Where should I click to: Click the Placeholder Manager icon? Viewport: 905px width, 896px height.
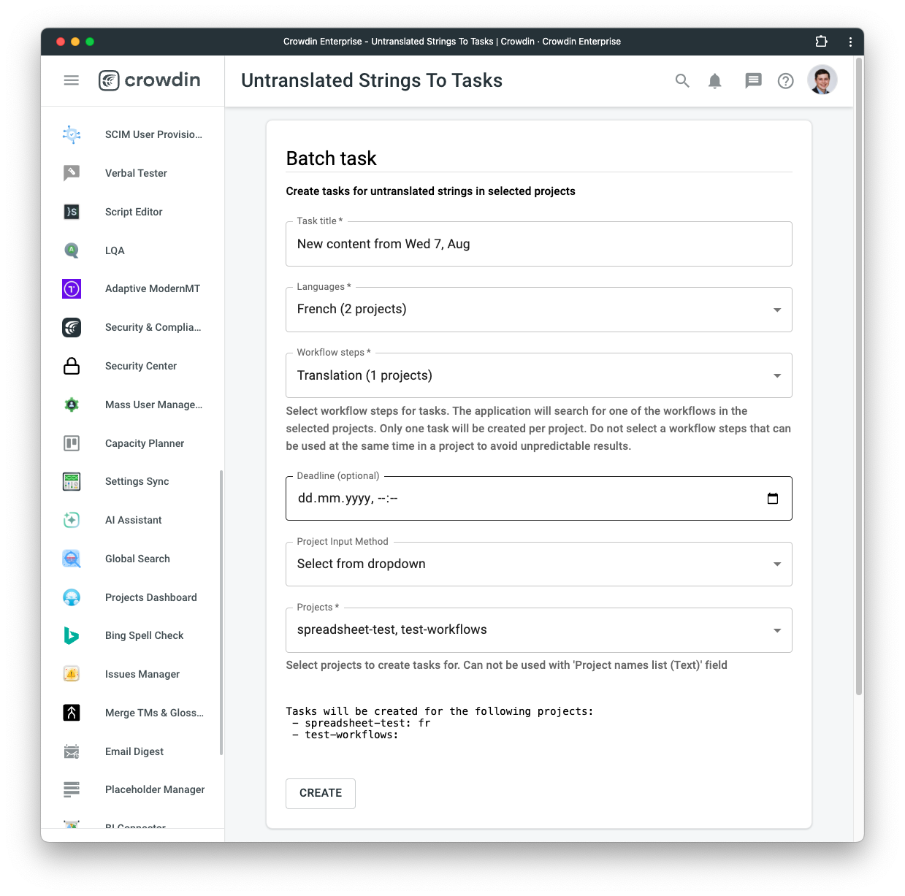[x=72, y=789]
